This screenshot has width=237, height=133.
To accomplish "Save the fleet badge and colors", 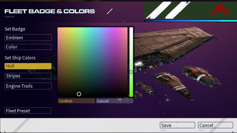I will [x=177, y=125].
